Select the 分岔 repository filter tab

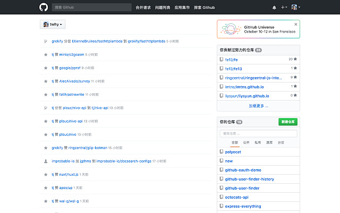coord(281,143)
